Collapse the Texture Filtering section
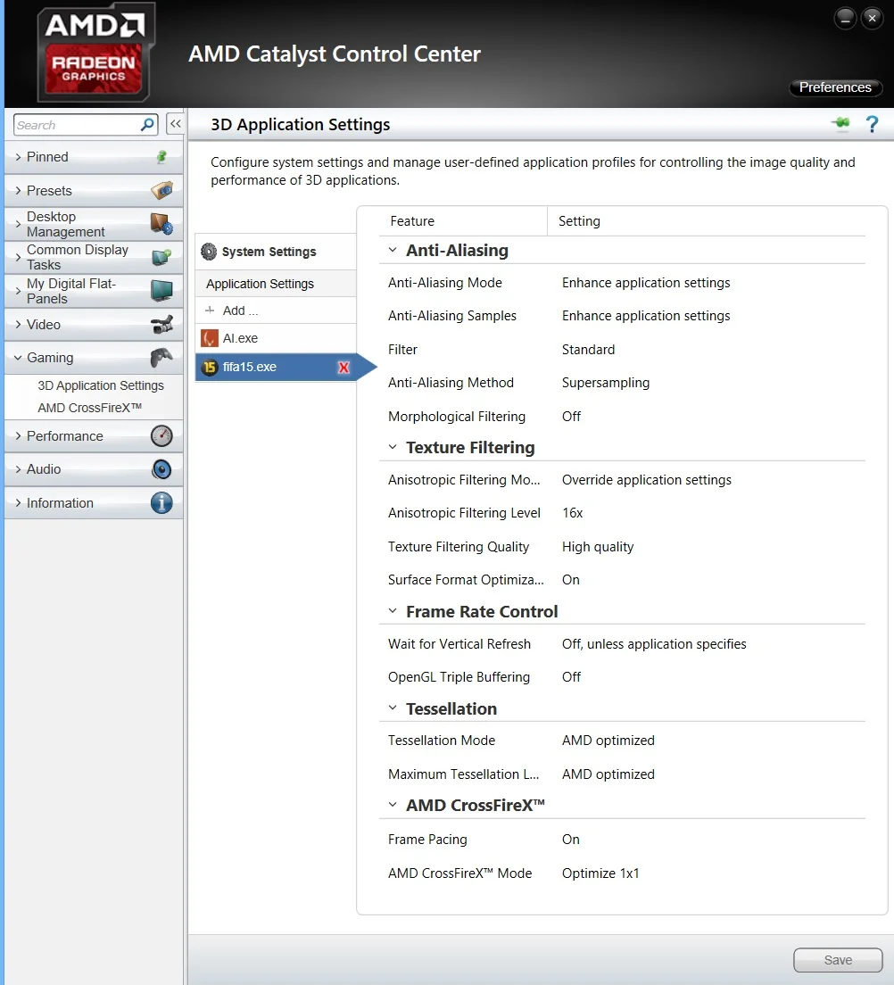The image size is (894, 985). coord(393,447)
